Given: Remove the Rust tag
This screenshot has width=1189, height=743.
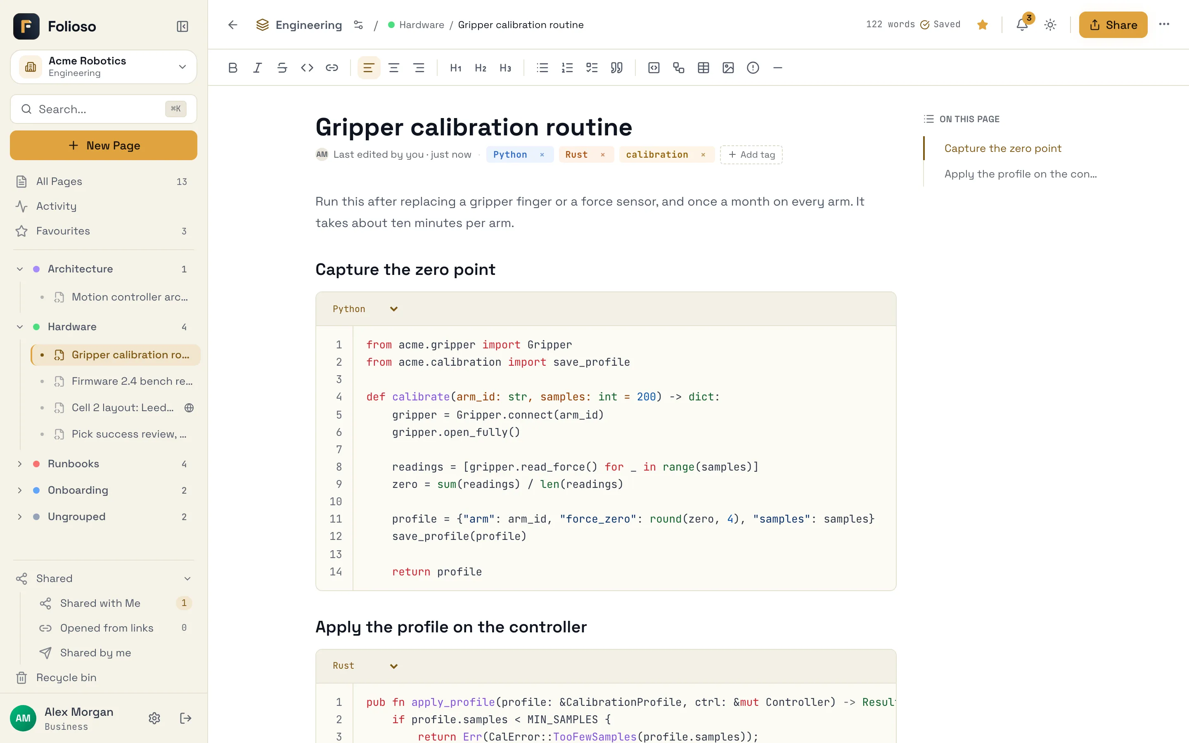Looking at the screenshot, I should pos(602,154).
